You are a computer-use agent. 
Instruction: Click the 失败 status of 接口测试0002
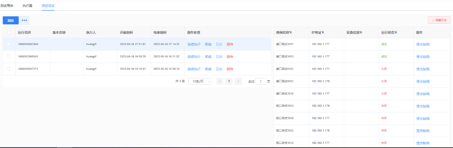384,81
